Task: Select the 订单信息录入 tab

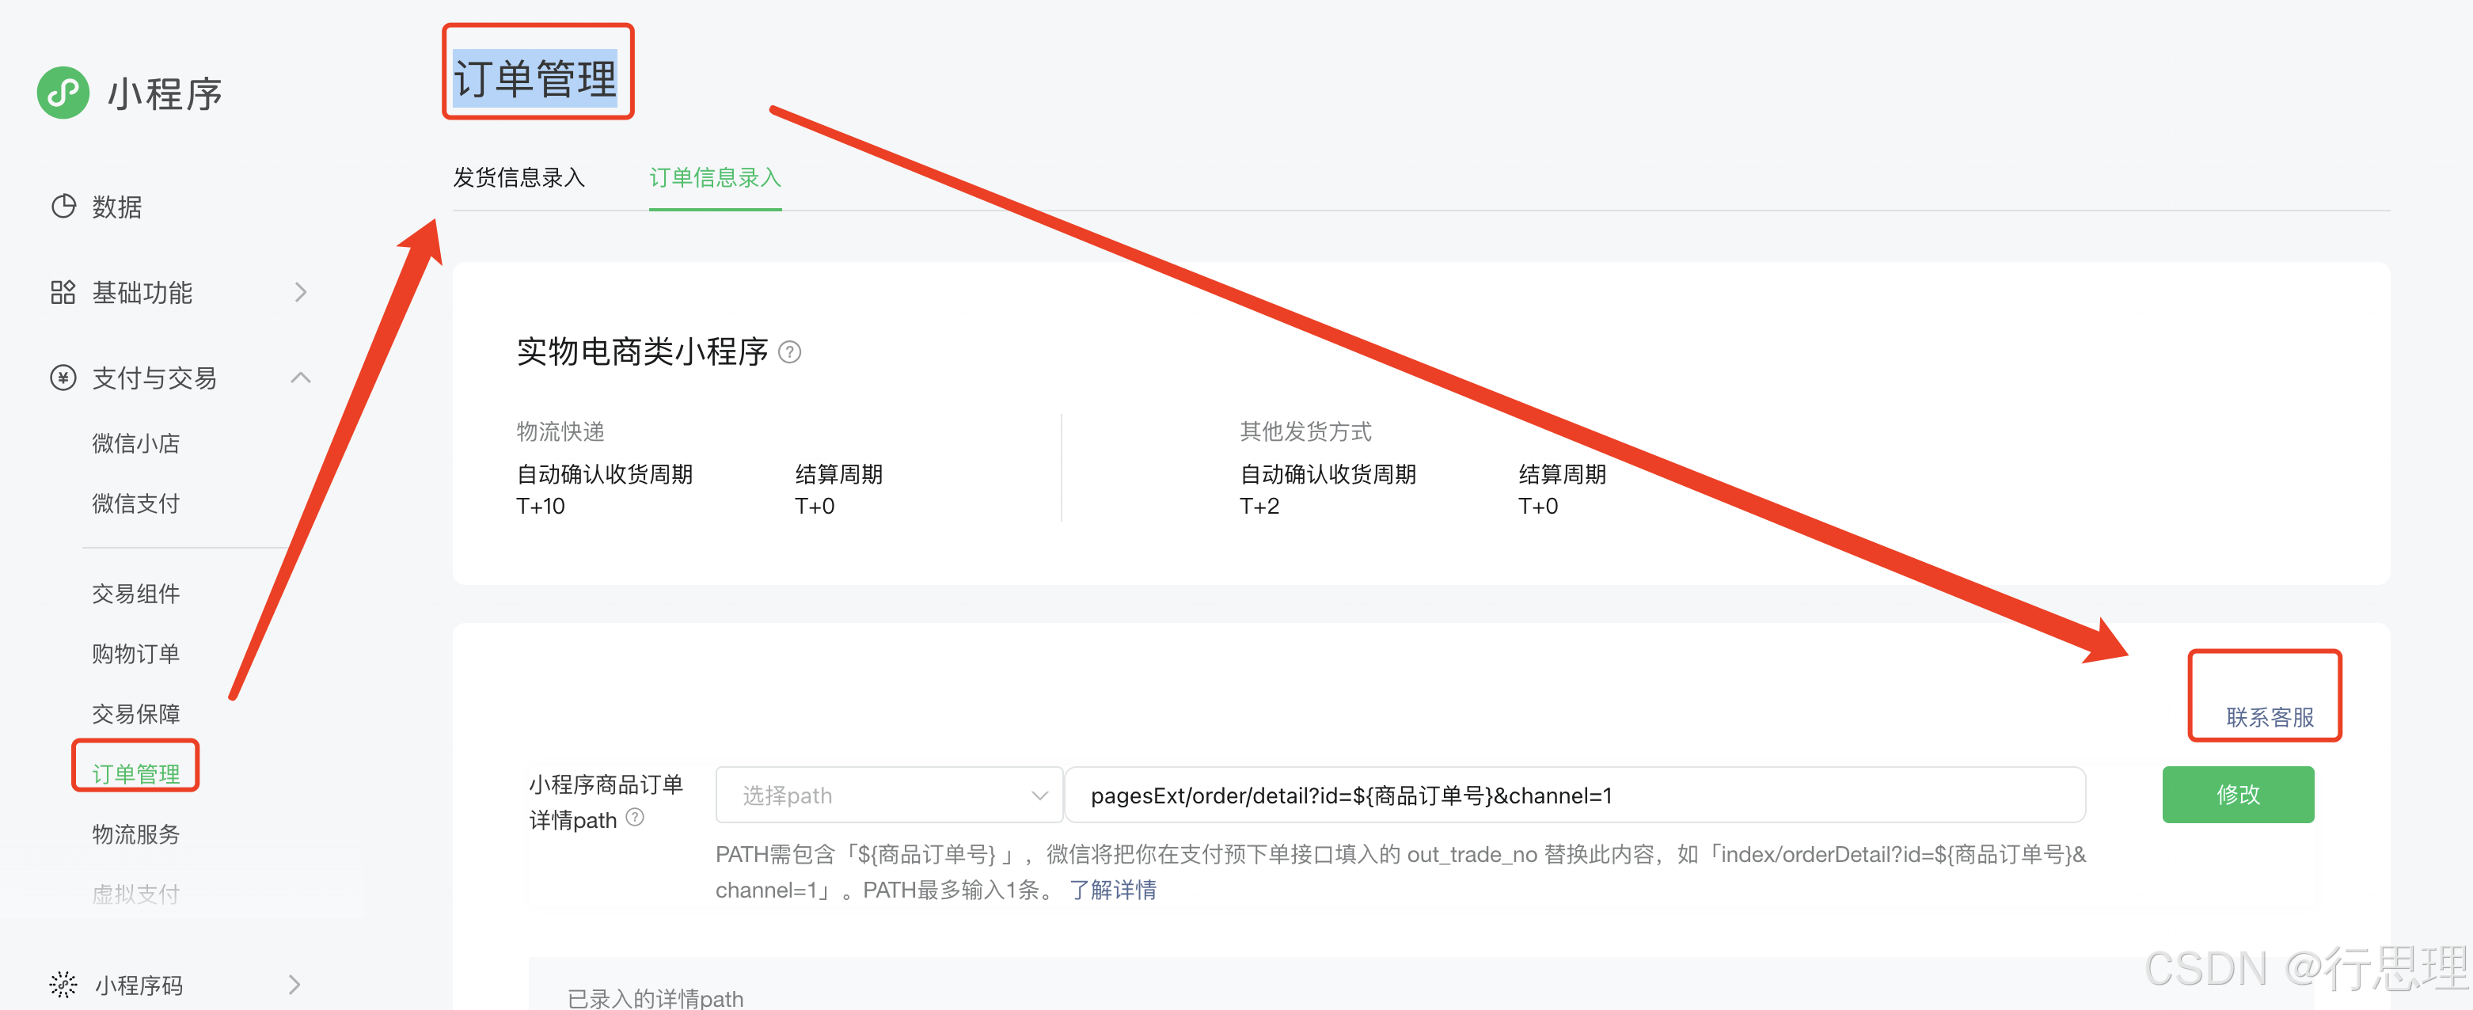Action: 714,177
